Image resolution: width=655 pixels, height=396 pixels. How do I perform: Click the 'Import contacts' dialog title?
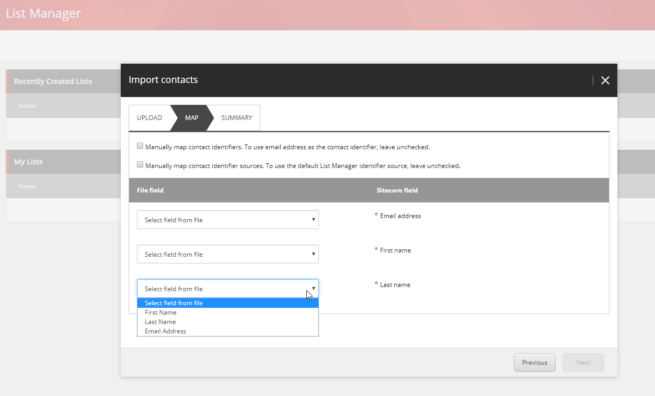click(163, 80)
